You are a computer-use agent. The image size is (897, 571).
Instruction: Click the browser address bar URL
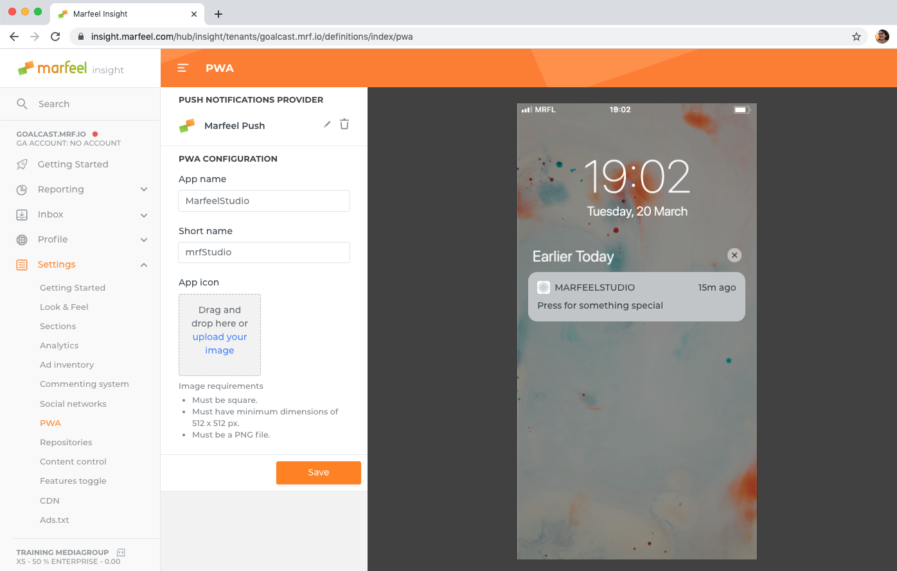pos(252,37)
